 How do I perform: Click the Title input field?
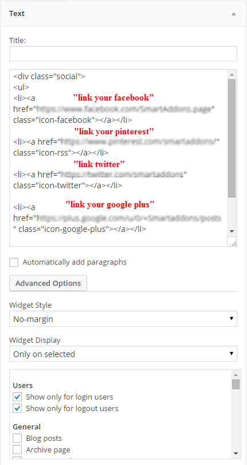point(123,54)
